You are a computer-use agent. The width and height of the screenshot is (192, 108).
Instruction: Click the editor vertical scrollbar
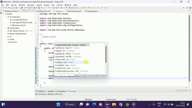pos(189,48)
